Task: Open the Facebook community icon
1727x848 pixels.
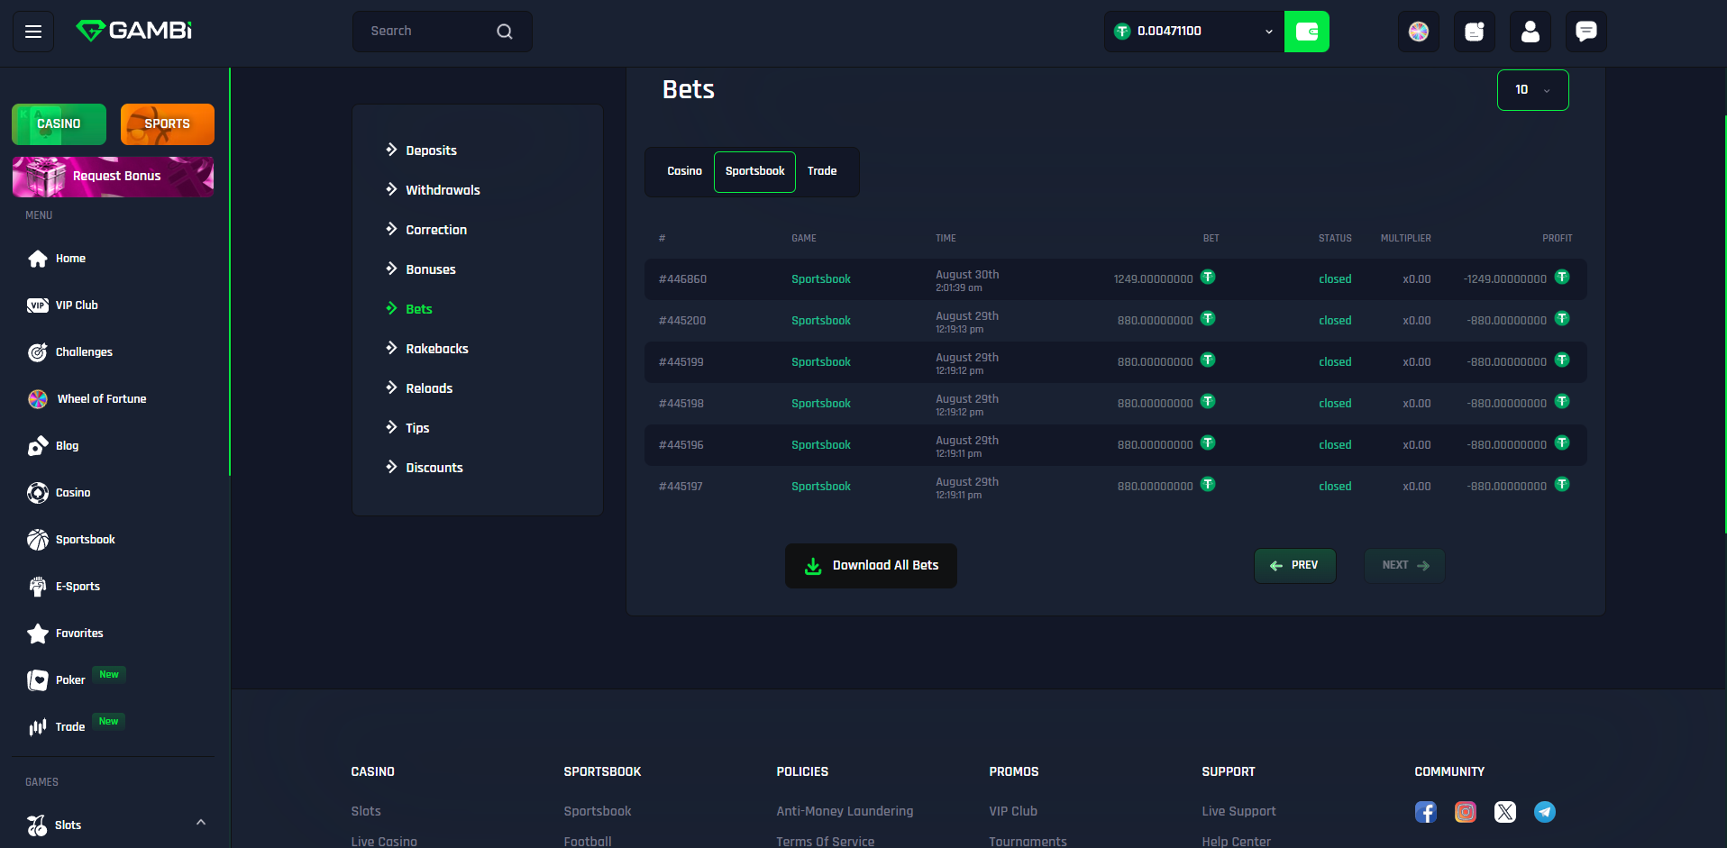Action: coord(1426,812)
